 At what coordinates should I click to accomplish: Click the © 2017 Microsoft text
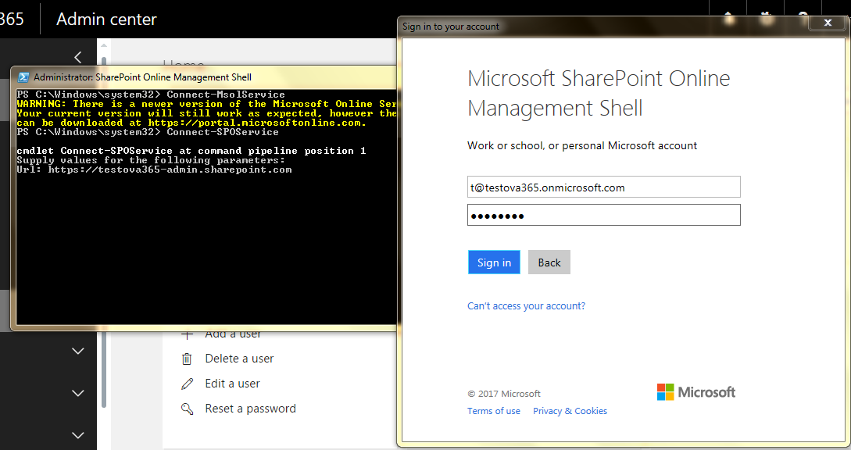click(x=504, y=394)
